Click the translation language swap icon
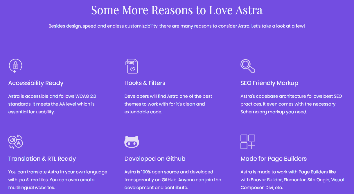 click(x=15, y=142)
